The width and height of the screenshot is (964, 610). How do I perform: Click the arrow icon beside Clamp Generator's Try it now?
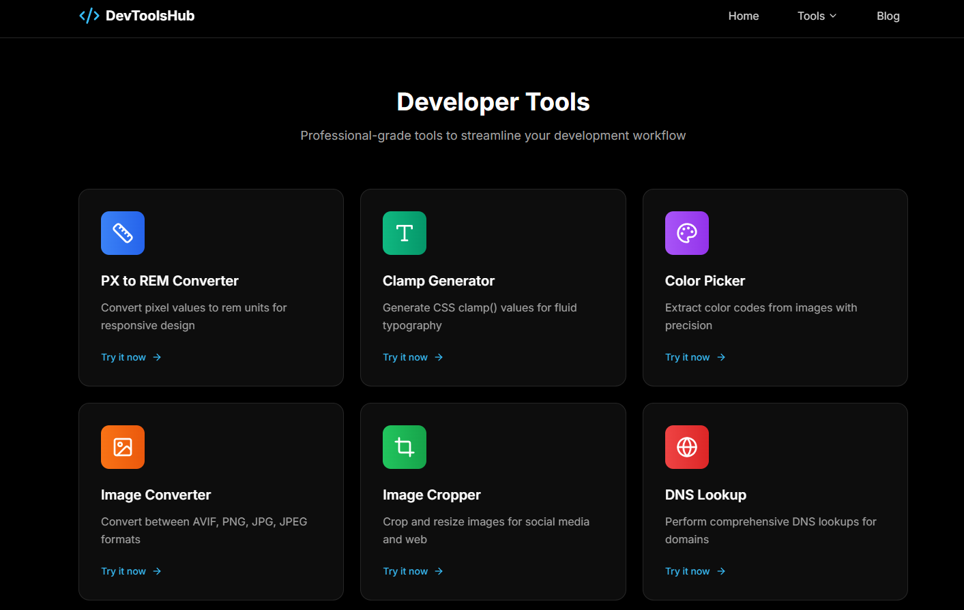[439, 357]
